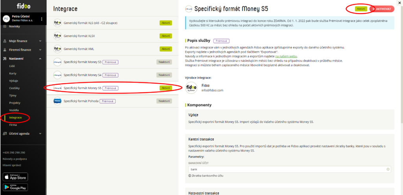Click the Moje finance person icon

pos(5,41)
